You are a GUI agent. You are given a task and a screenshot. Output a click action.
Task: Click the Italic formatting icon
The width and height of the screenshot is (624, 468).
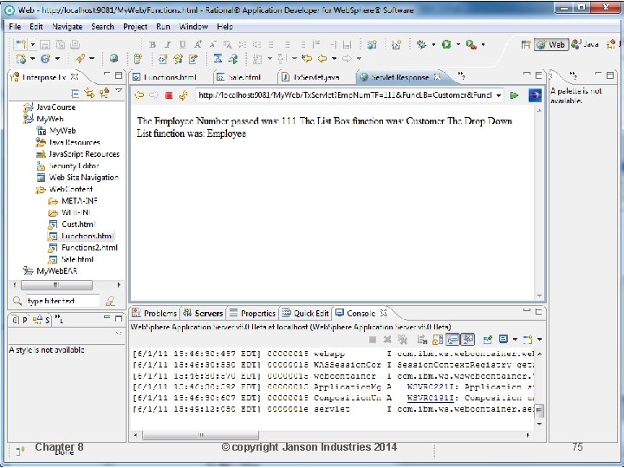[167, 44]
